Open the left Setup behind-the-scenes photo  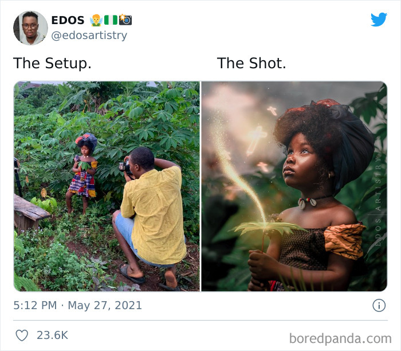click(x=107, y=186)
